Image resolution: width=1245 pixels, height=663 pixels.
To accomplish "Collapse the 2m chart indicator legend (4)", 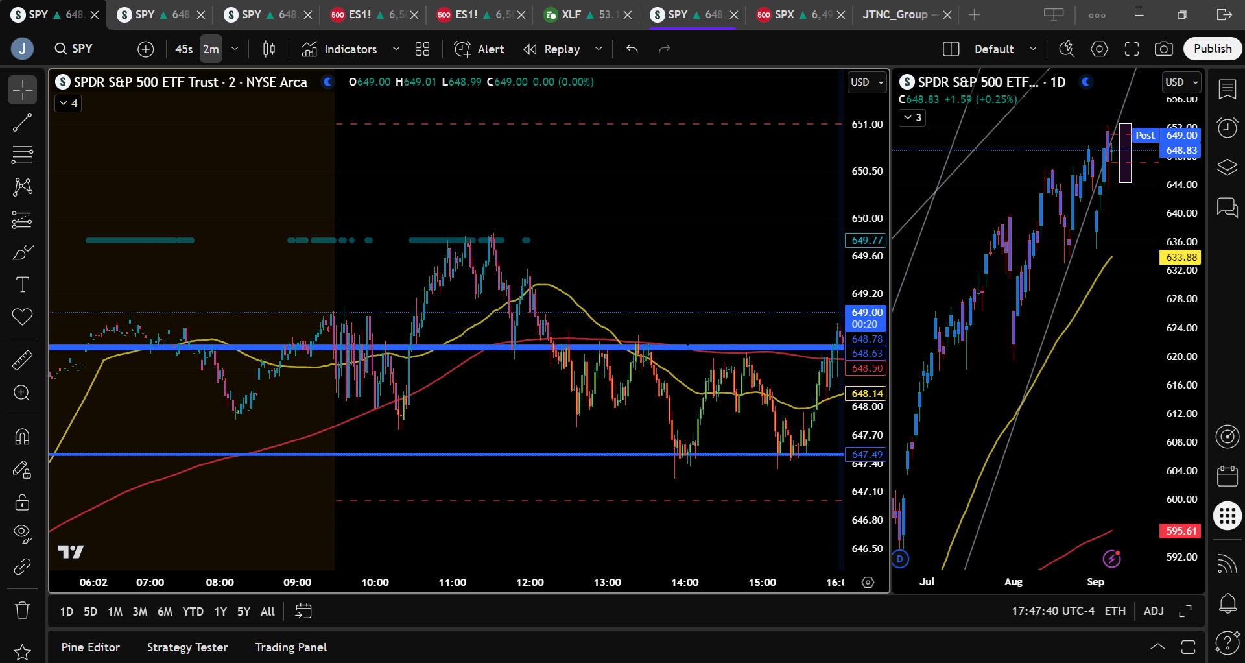I will (x=68, y=103).
